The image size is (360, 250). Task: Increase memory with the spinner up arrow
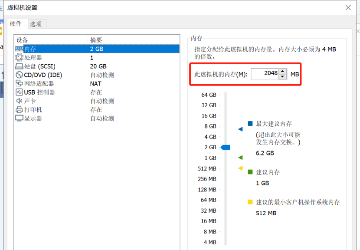[x=283, y=71]
